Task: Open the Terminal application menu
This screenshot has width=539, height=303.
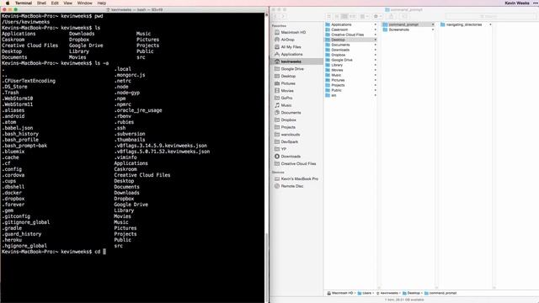Action: click(24, 3)
